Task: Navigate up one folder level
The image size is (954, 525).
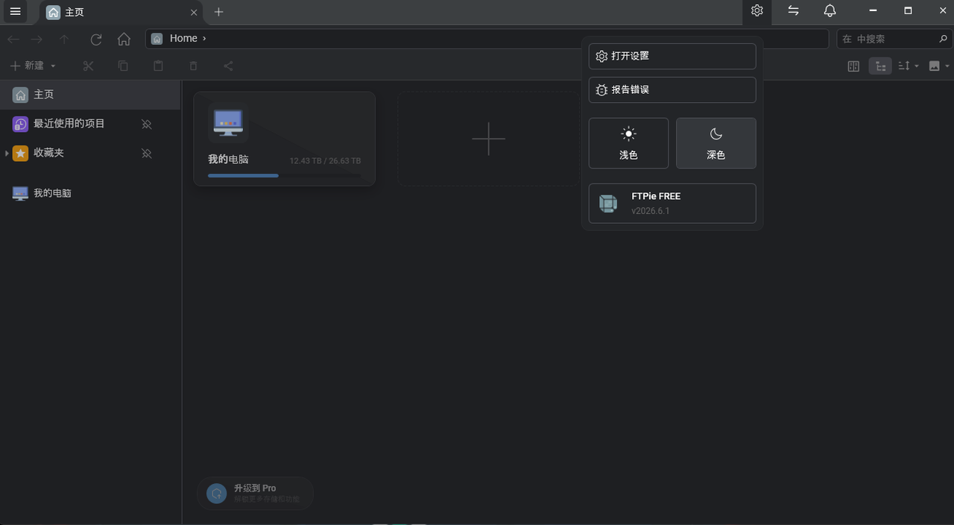Action: pyautogui.click(x=64, y=39)
